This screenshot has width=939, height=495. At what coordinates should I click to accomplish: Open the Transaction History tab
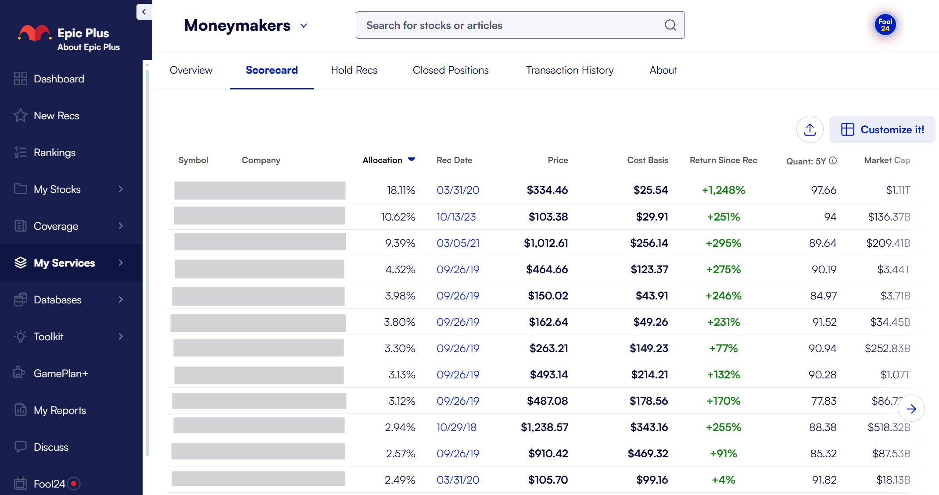coord(570,70)
